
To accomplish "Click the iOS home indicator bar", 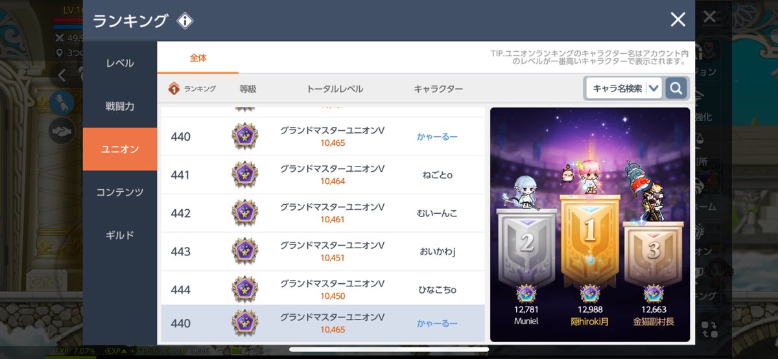I will click(x=389, y=350).
